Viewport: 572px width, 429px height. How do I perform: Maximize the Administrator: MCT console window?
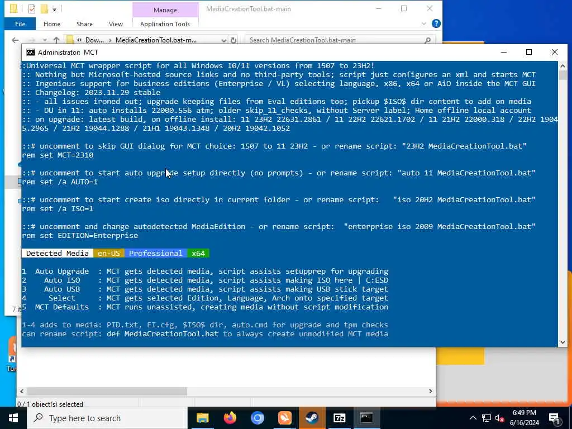tap(529, 52)
